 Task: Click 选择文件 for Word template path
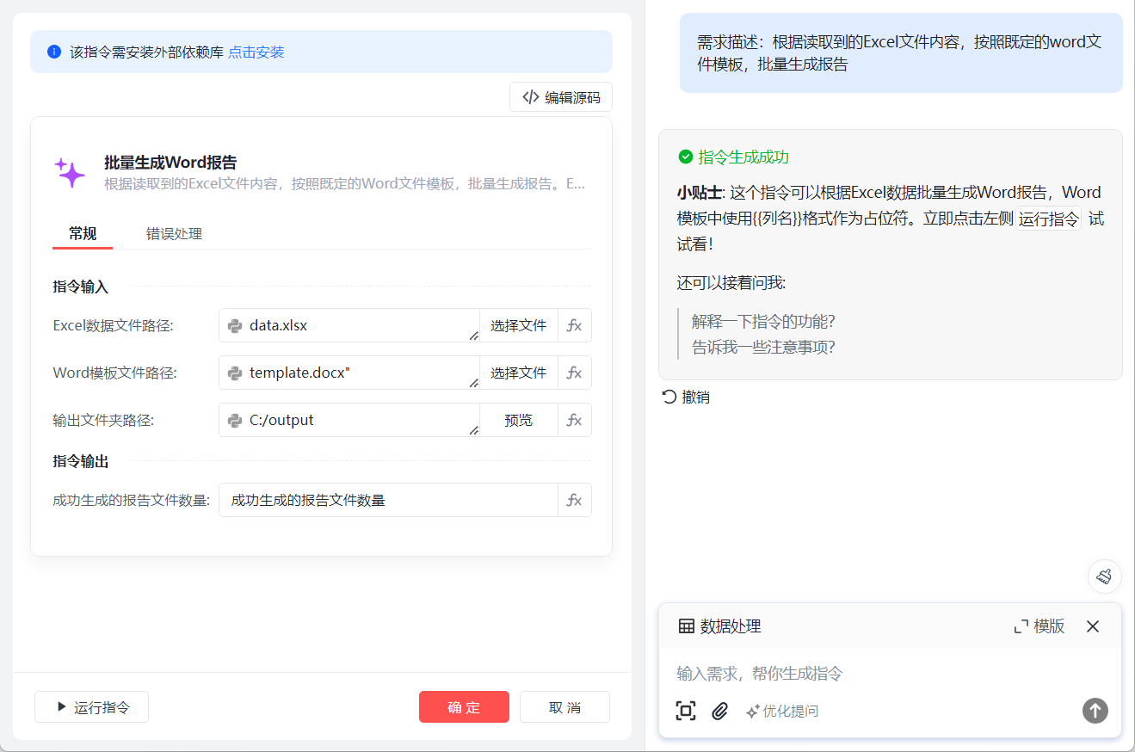click(519, 373)
